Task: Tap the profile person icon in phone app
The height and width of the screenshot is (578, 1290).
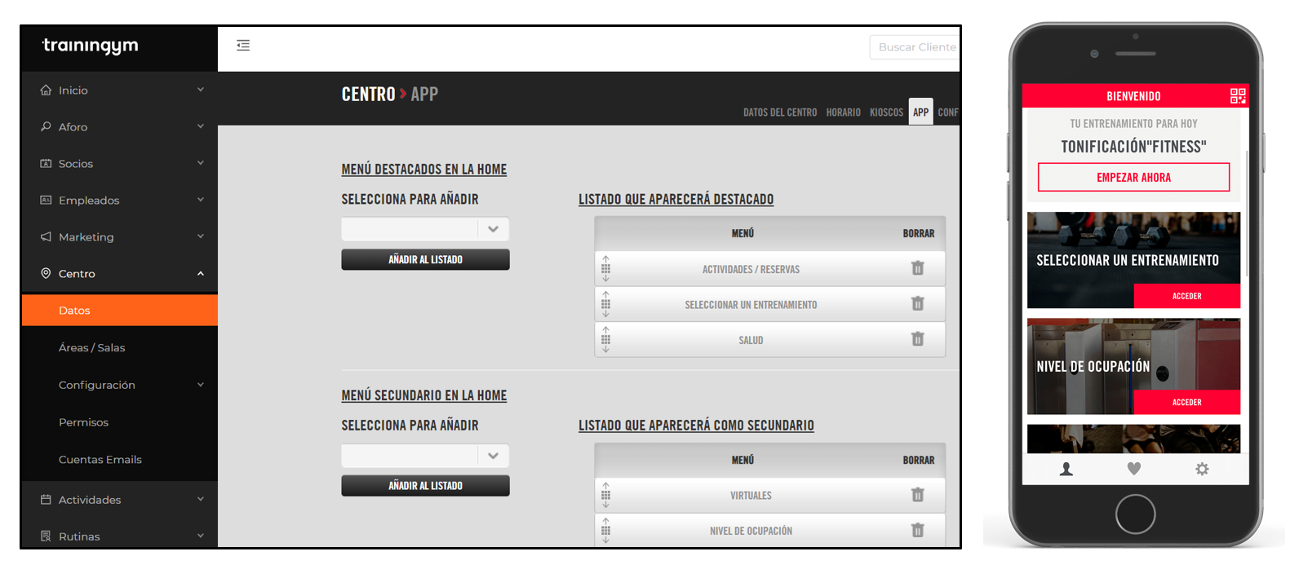Action: pos(1066,469)
